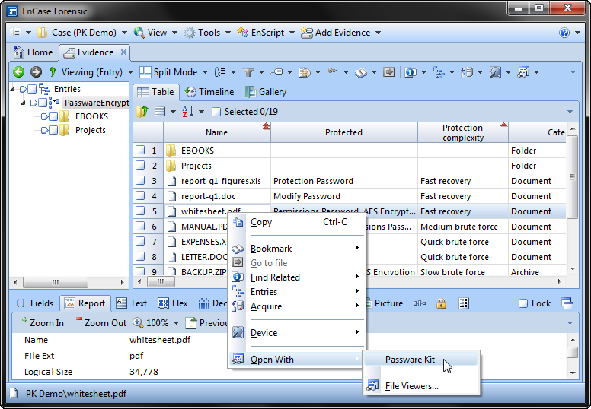Click the tree view icon after Split Mode
Viewport: 591px width, 409px height.
(x=220, y=72)
